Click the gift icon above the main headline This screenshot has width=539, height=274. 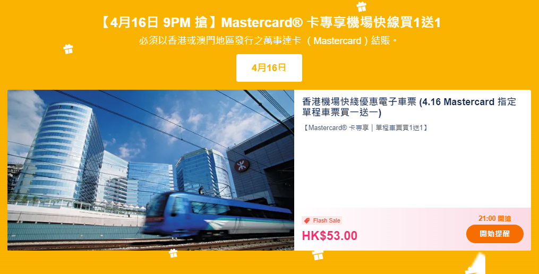coord(361,6)
